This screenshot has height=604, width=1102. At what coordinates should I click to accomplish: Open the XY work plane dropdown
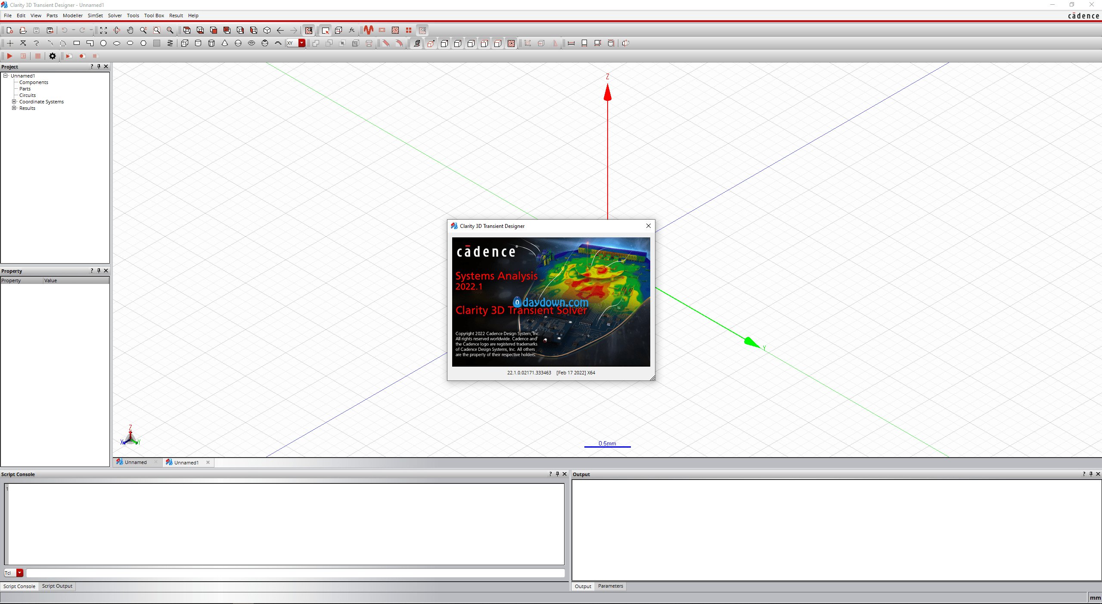(302, 43)
